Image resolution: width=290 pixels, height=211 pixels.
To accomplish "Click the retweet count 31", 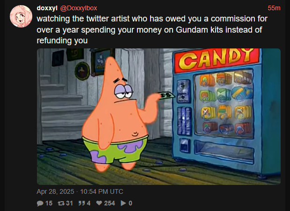I will coord(69,203).
